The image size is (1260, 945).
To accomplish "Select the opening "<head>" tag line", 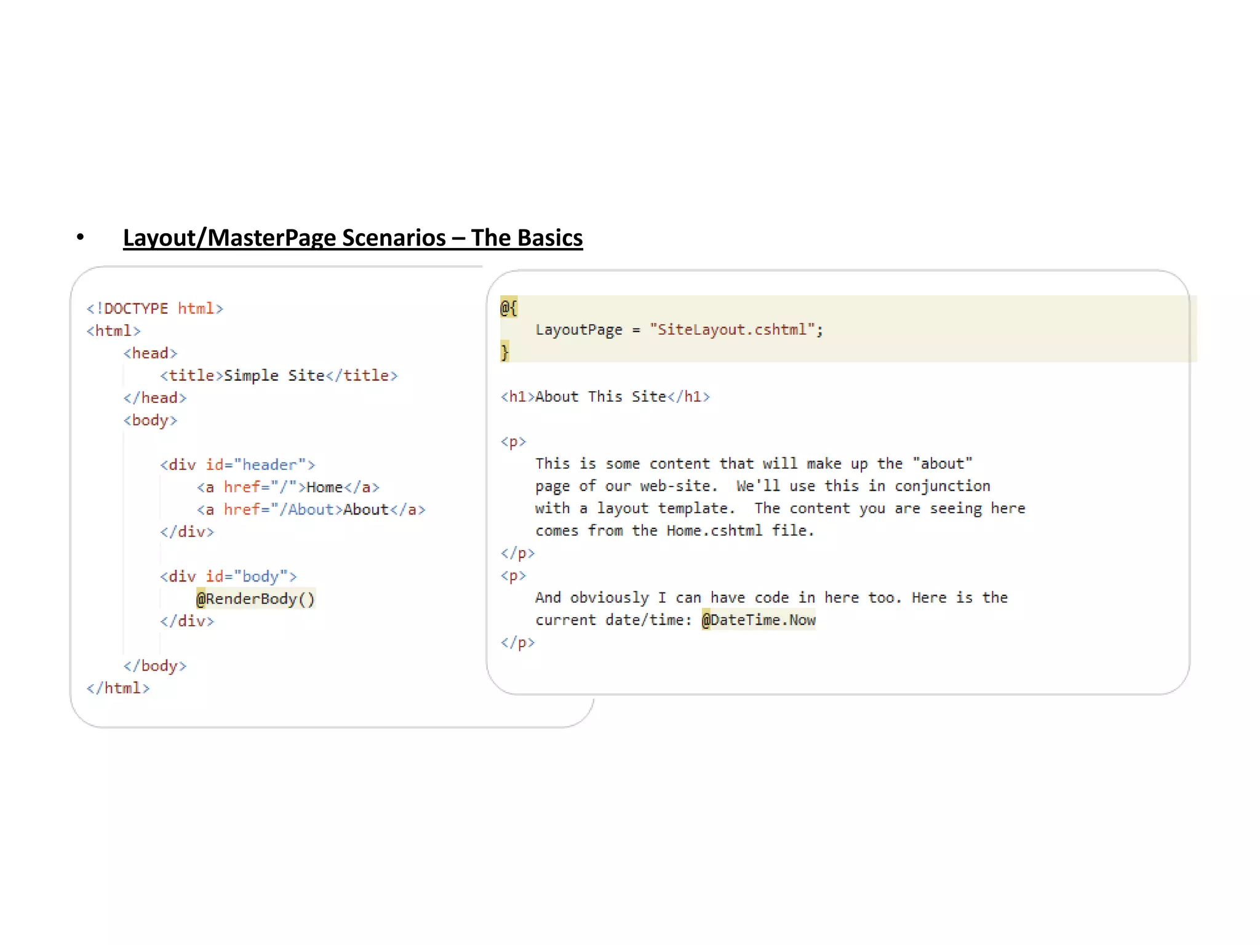I will coord(150,353).
